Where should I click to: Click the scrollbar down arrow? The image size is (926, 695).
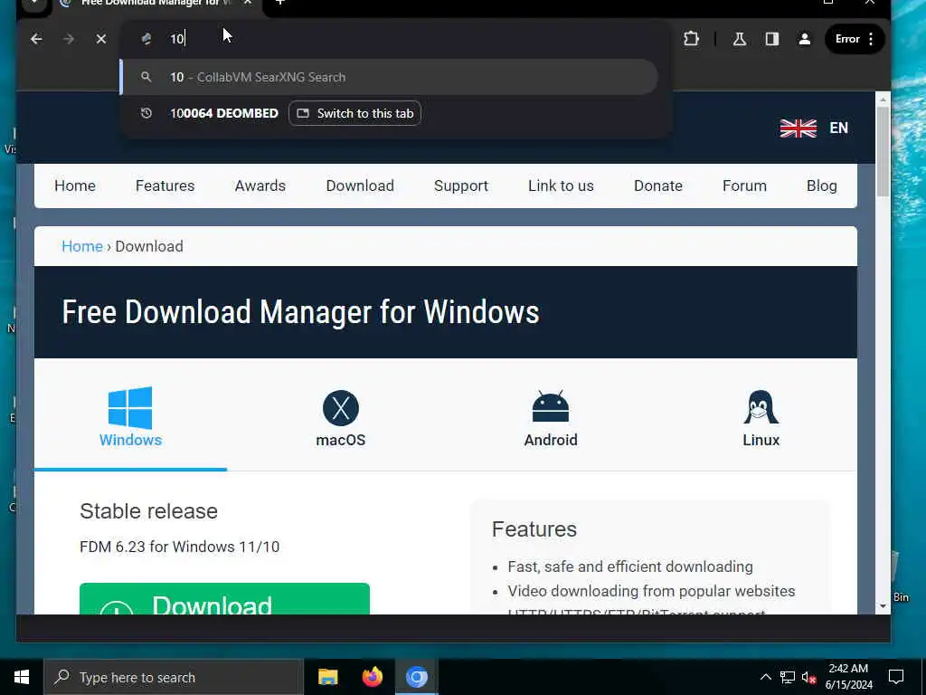point(883,606)
